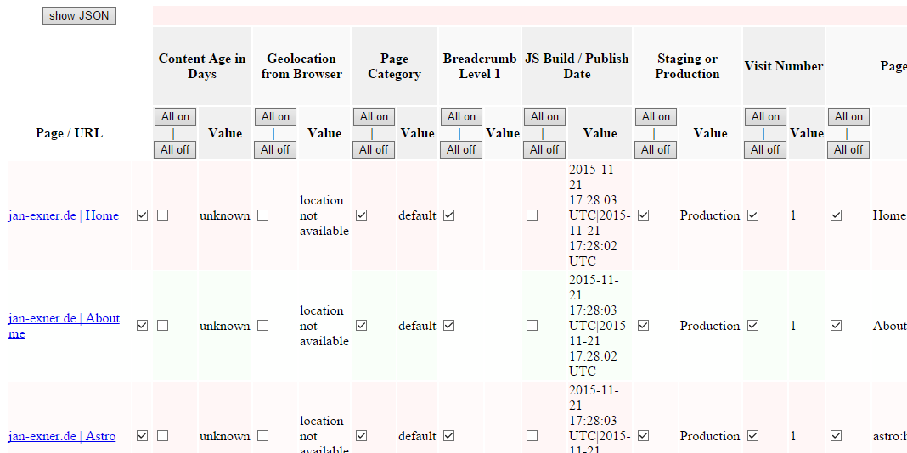The width and height of the screenshot is (907, 453).
Task: Open the jan-exner.de | Home link
Action: [x=64, y=215]
